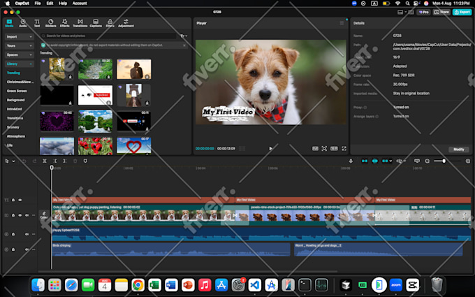Open the audio preview options dropdown
The width and height of the screenshot is (475, 297).
click(404, 161)
